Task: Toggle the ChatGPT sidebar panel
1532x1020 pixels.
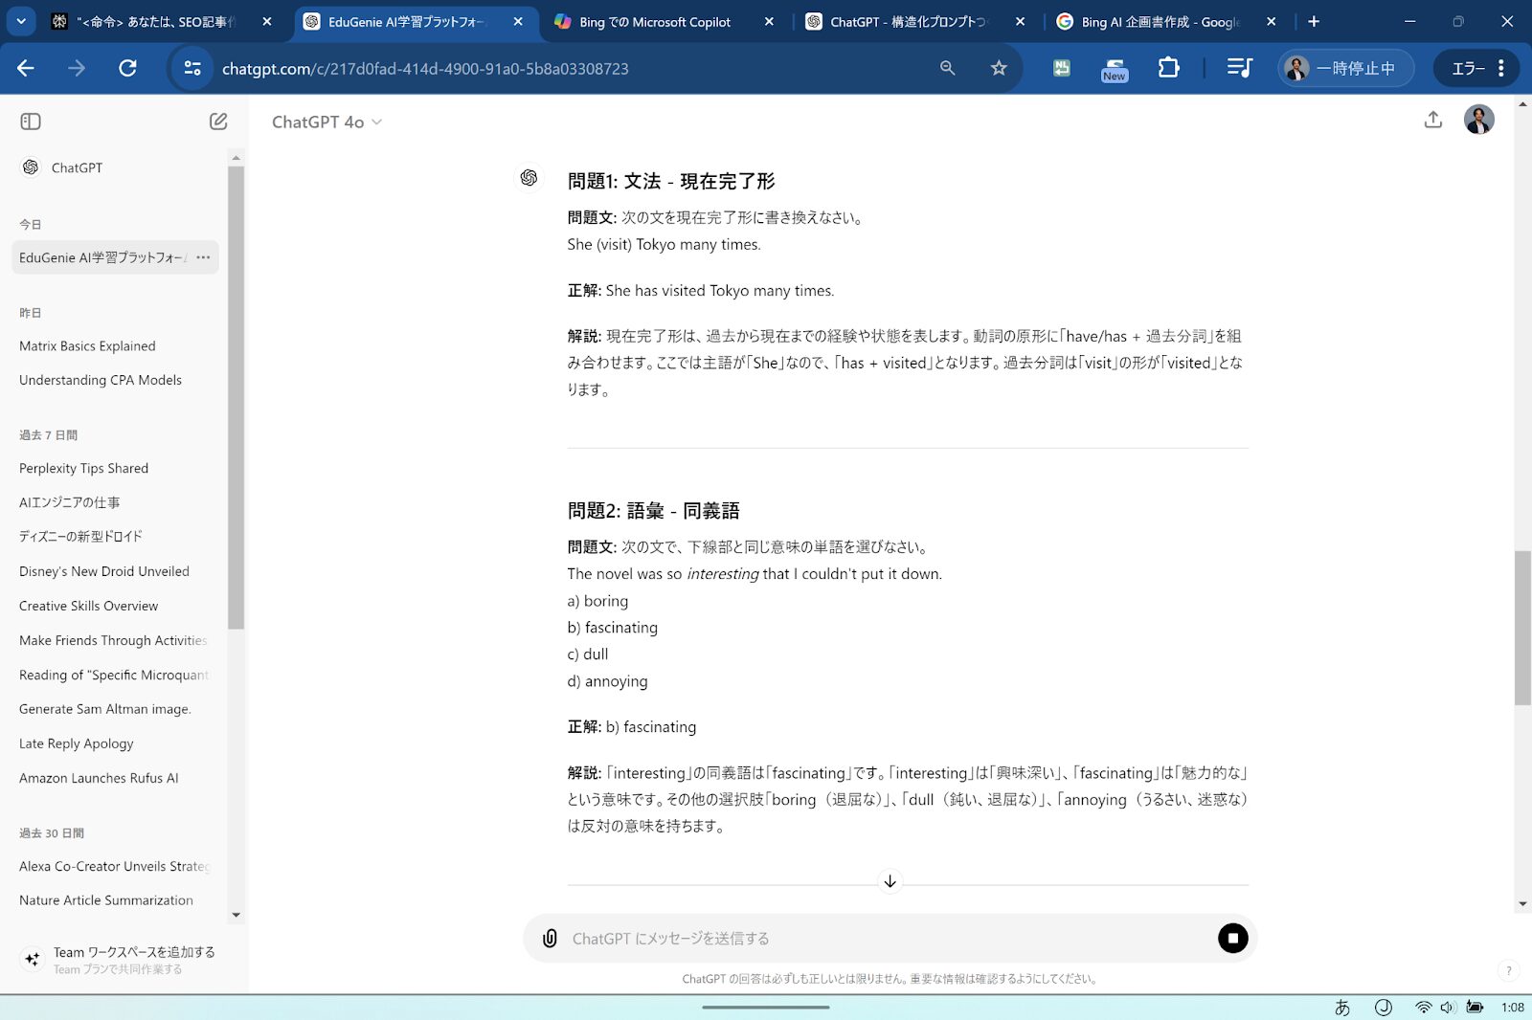Action: click(31, 122)
